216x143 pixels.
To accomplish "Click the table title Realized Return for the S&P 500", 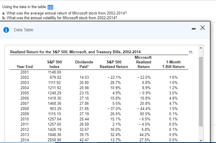I will pyautogui.click(x=75, y=52).
